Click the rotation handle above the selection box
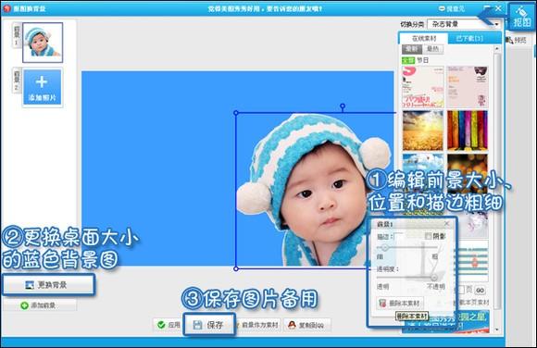 pos(343,106)
